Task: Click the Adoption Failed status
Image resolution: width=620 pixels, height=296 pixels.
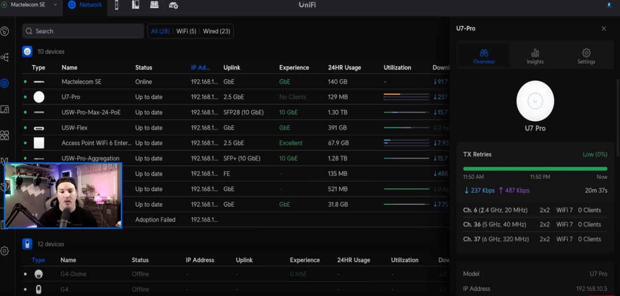Action: tap(155, 220)
